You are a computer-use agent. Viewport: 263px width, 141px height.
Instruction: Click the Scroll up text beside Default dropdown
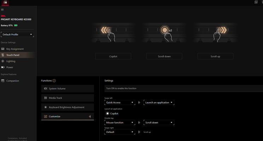[147, 132]
